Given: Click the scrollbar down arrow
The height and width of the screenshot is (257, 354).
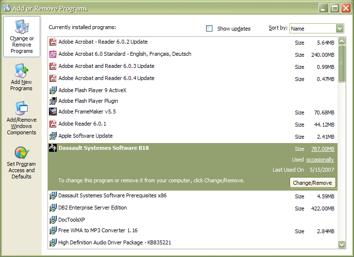Looking at the screenshot, I should pyautogui.click(x=341, y=244).
